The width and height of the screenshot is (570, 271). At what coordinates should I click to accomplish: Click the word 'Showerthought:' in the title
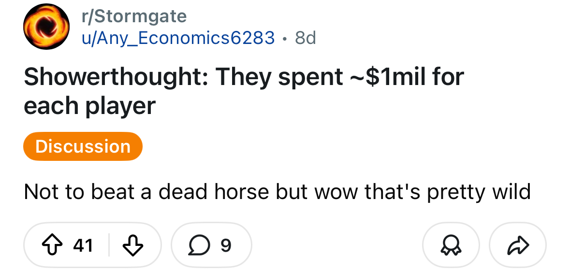click(x=115, y=77)
